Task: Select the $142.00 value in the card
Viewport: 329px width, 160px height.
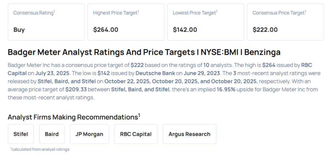Action: click(185, 30)
